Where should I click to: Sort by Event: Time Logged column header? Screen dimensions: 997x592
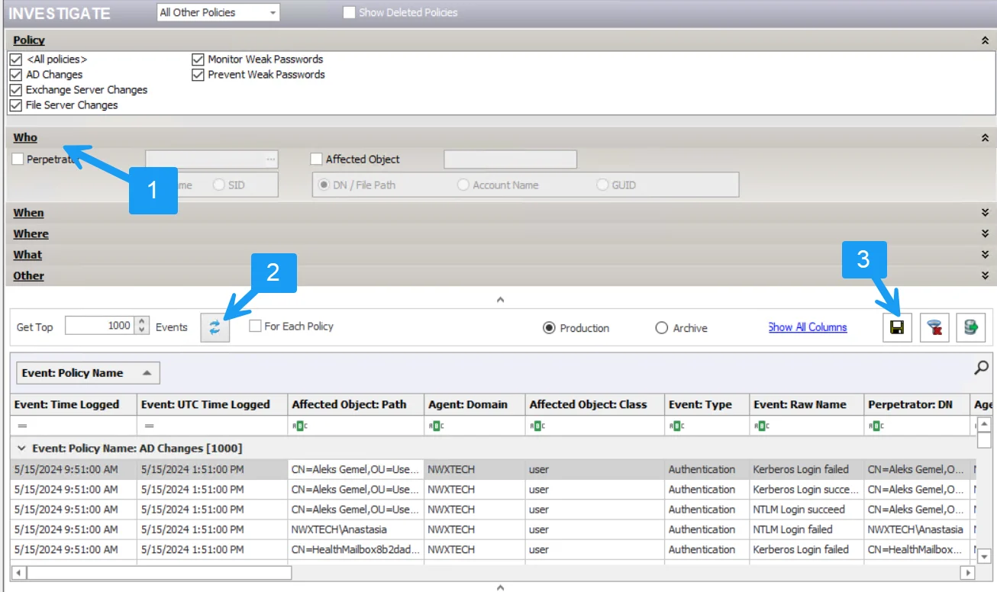pos(73,404)
